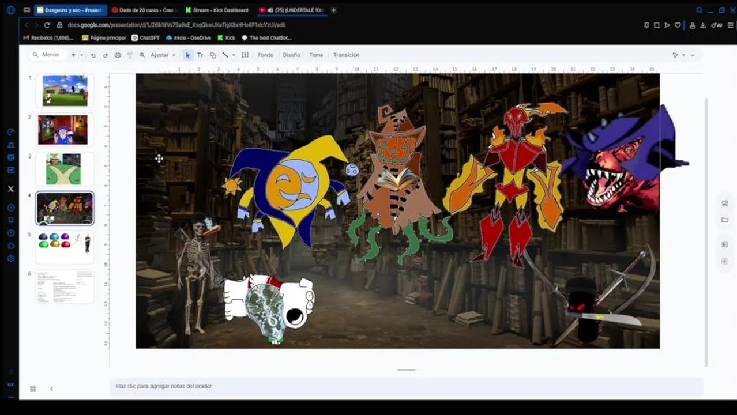Open Kick bookmark
The image size is (737, 415).
(x=227, y=38)
